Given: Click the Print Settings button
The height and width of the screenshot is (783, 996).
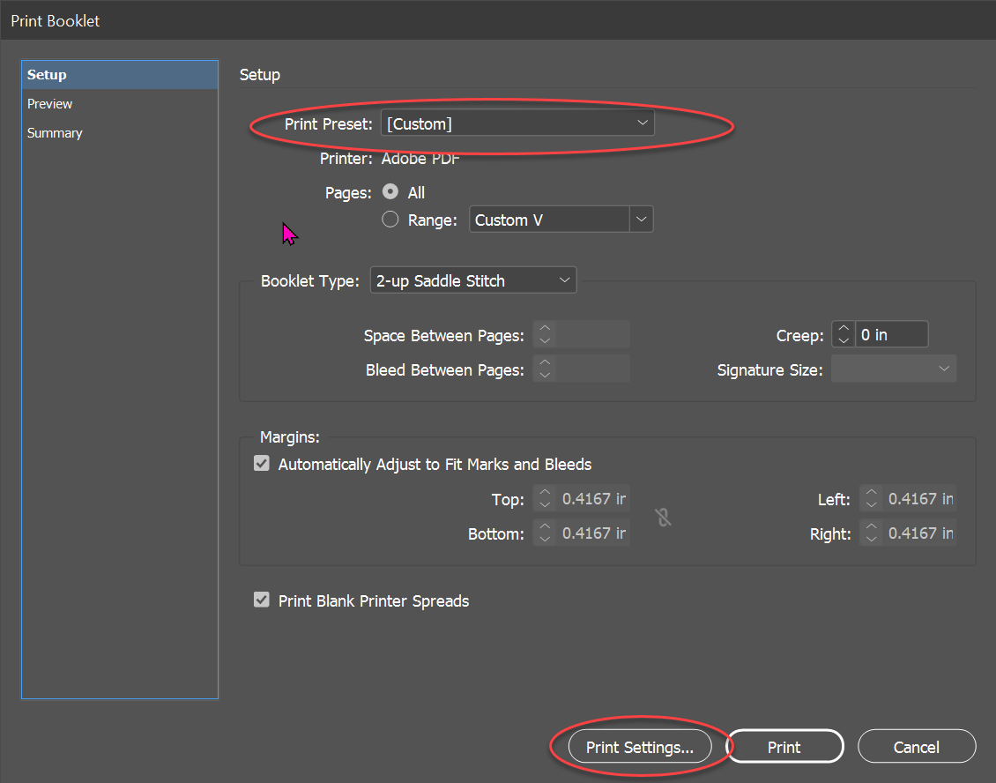Looking at the screenshot, I should [642, 746].
